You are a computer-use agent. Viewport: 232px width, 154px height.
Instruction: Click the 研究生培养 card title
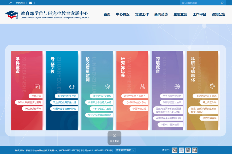click(x=123, y=67)
